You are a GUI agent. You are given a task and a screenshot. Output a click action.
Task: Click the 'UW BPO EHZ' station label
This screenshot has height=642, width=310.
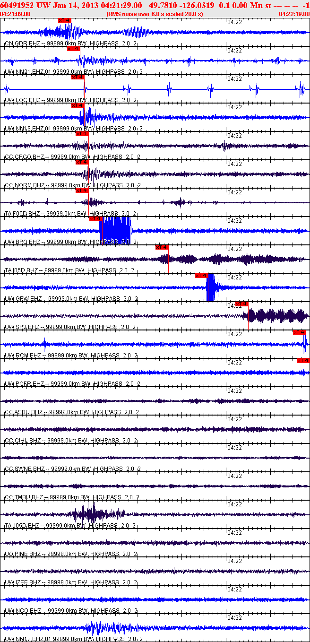point(22,242)
